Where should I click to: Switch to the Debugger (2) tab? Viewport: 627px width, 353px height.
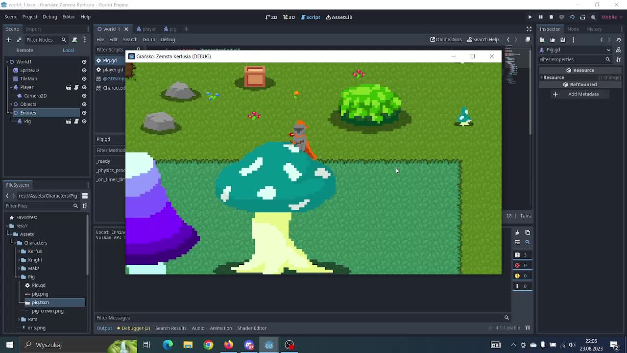click(135, 328)
